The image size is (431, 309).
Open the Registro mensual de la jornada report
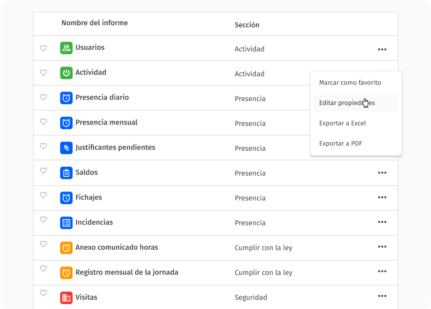(127, 272)
